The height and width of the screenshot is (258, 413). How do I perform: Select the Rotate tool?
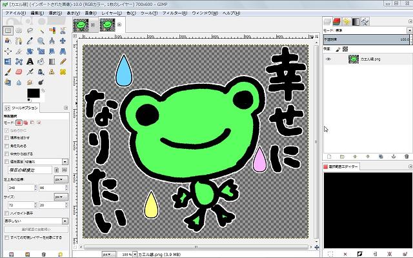(30, 51)
